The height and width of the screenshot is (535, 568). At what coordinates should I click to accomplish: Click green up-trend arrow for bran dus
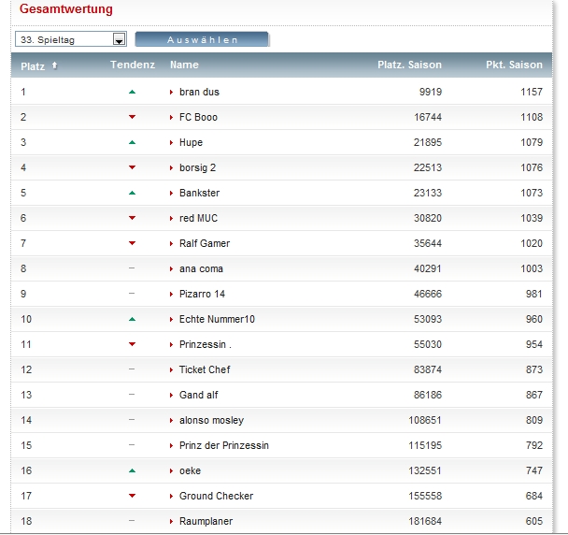[x=132, y=92]
